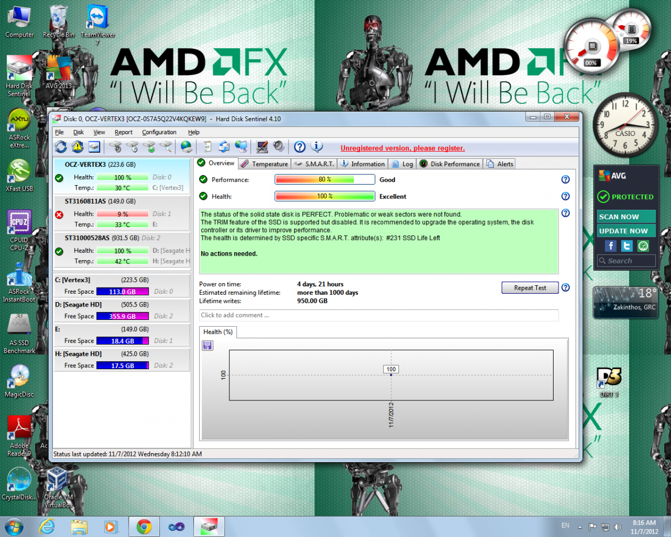
Task: Click the yellow warning alert toolbar icon
Action: pyautogui.click(x=77, y=147)
